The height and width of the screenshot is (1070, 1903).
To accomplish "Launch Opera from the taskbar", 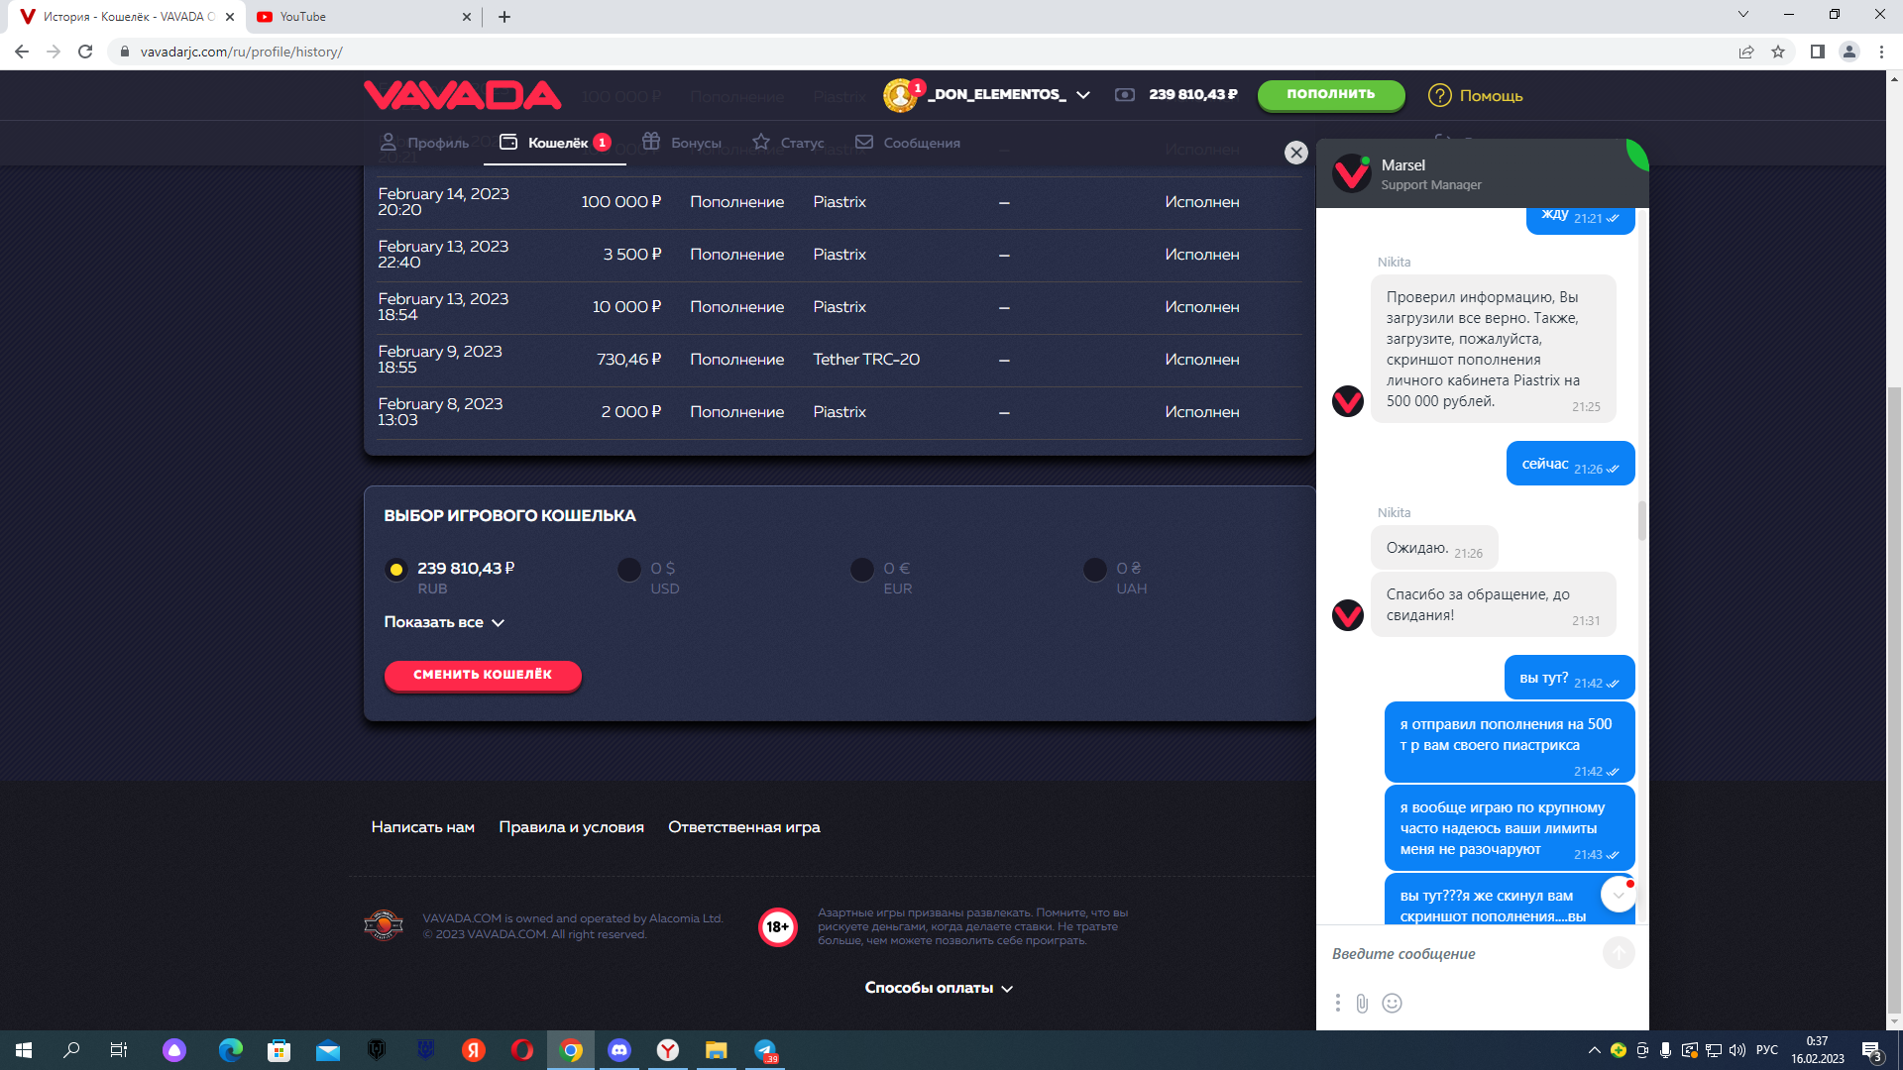I will [522, 1050].
